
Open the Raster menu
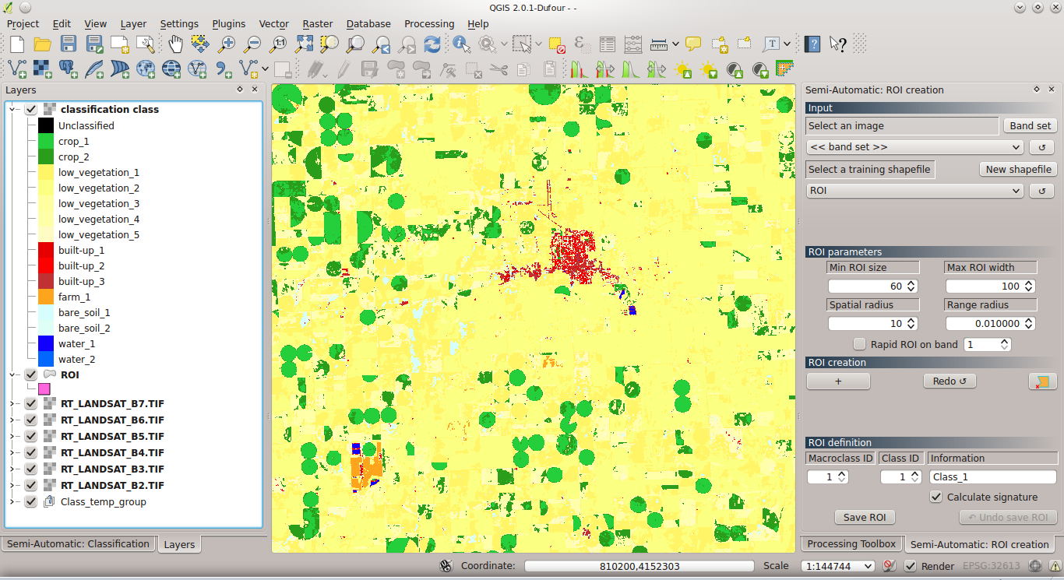[x=317, y=23]
